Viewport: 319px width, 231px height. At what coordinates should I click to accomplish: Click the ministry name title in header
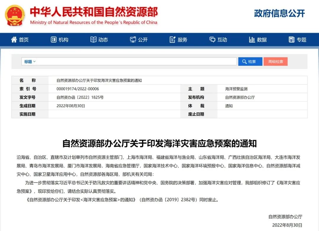94,12
